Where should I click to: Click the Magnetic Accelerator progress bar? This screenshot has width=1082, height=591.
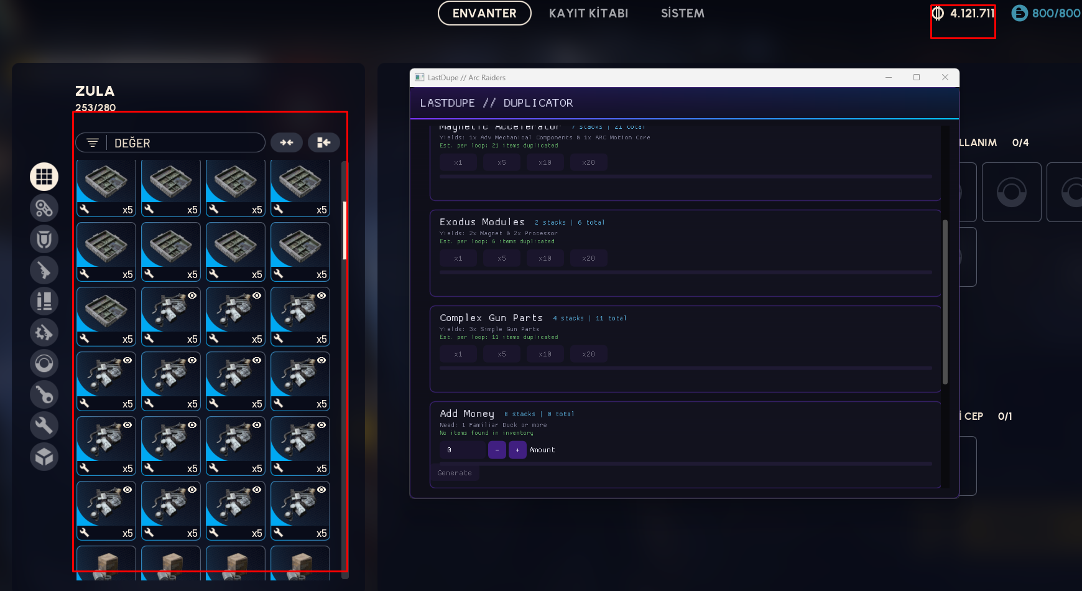(686, 177)
